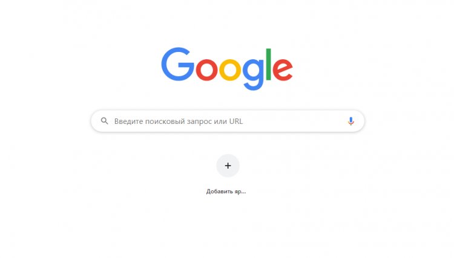The width and height of the screenshot is (454, 258).
Task: Click the word "или" in search box
Action: [220, 121]
